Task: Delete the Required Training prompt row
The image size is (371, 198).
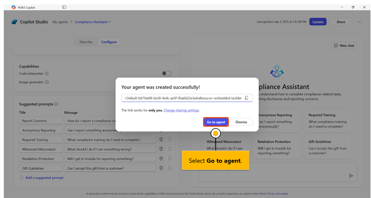Action: (x=161, y=139)
